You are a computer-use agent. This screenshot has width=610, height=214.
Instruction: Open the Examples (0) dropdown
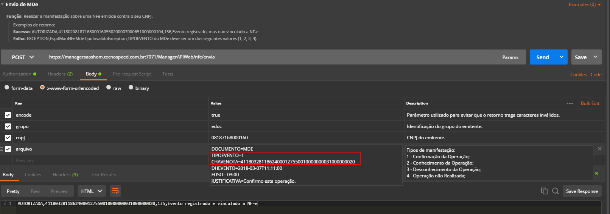(584, 5)
